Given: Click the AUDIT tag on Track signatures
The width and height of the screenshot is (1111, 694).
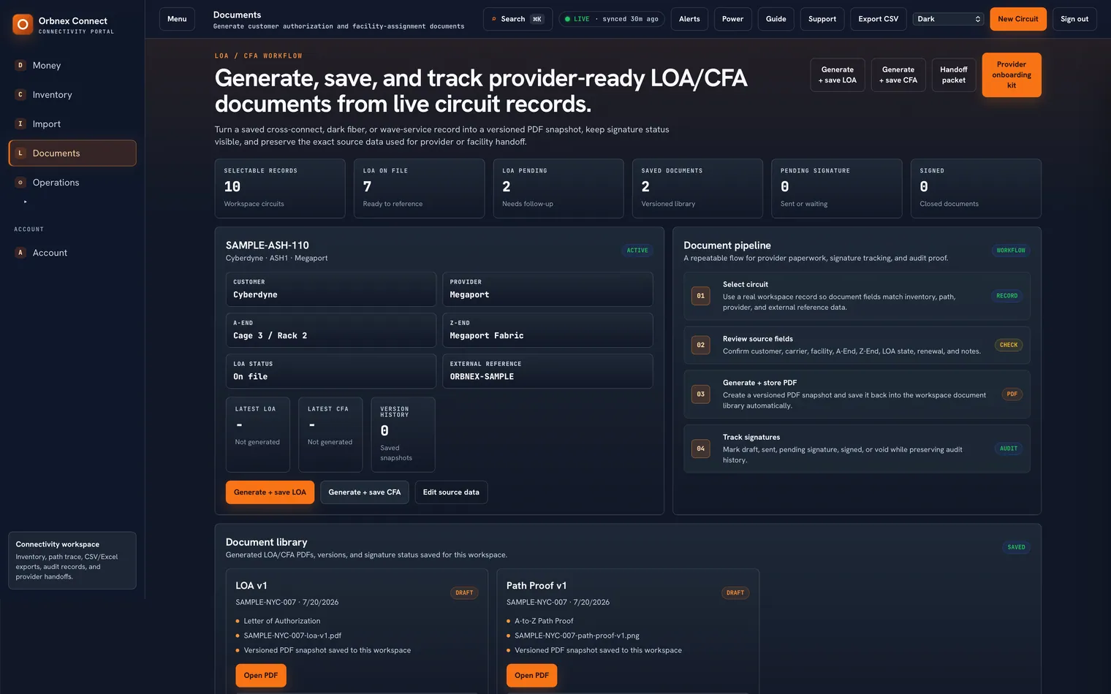Looking at the screenshot, I should [1009, 449].
